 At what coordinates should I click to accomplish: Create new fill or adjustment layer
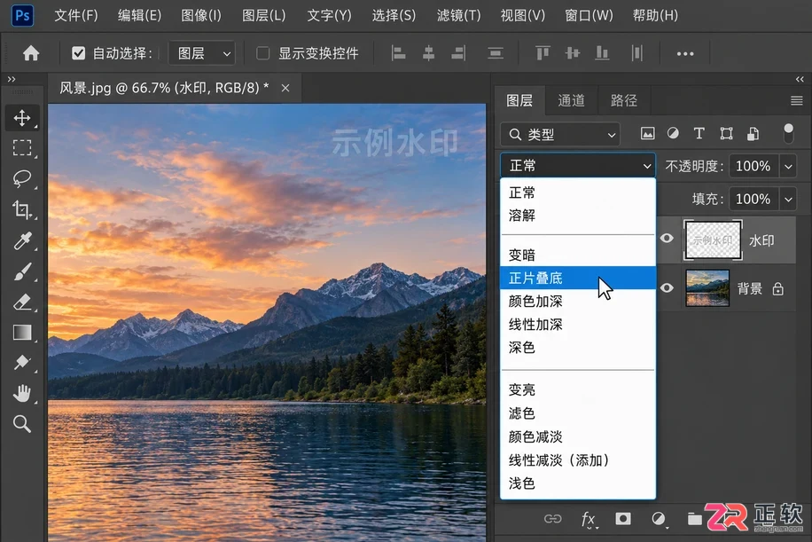click(659, 519)
